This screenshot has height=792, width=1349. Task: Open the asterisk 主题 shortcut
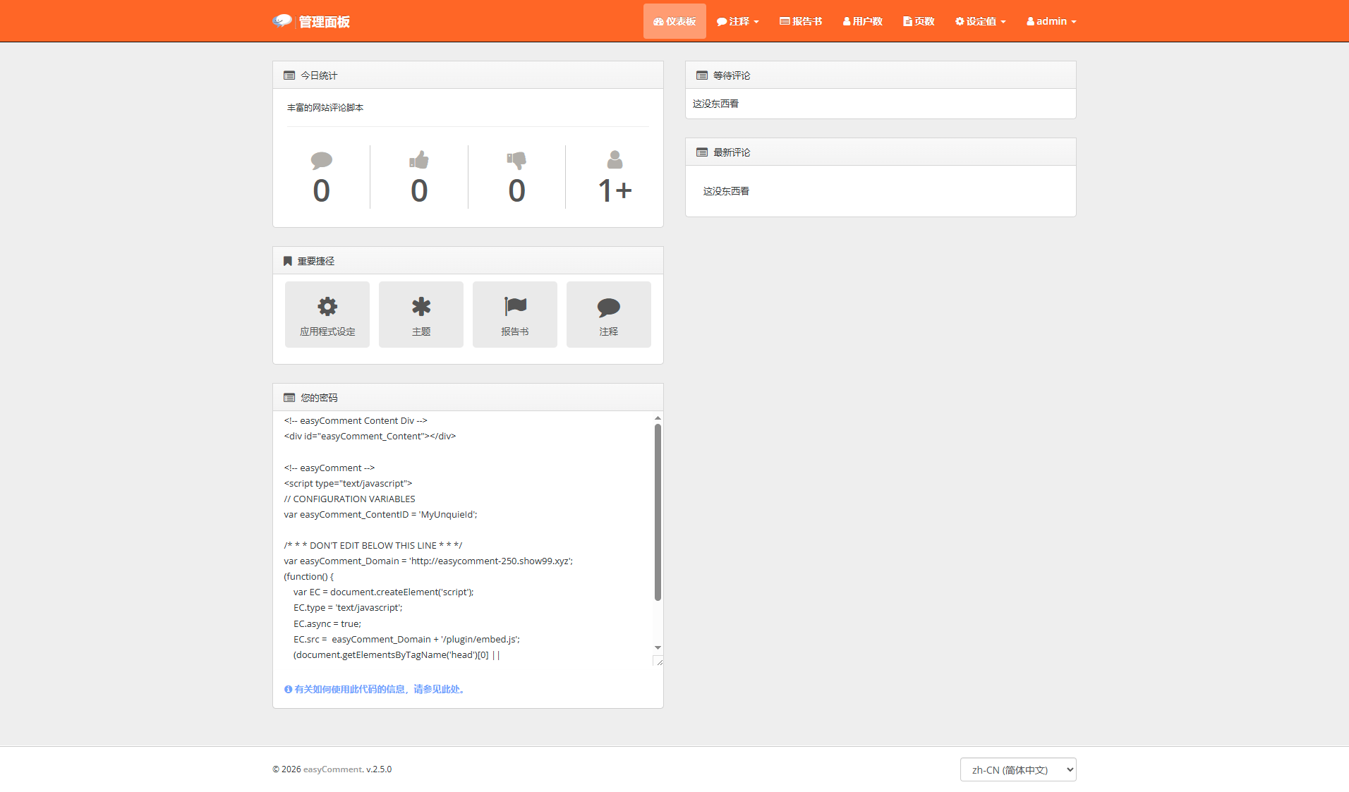(x=421, y=315)
